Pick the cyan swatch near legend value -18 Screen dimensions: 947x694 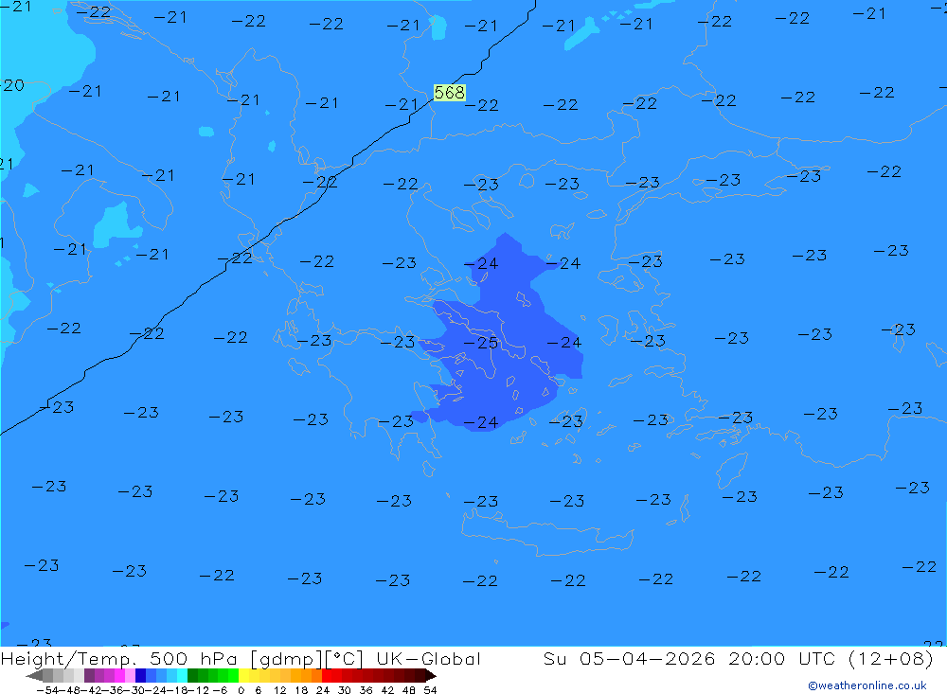pos(182,676)
